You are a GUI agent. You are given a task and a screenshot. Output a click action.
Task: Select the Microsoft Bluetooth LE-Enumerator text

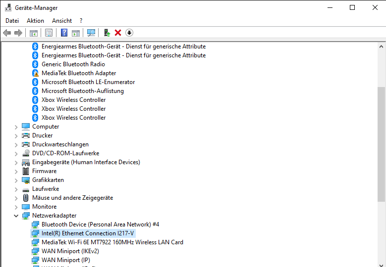pyautogui.click(x=88, y=82)
